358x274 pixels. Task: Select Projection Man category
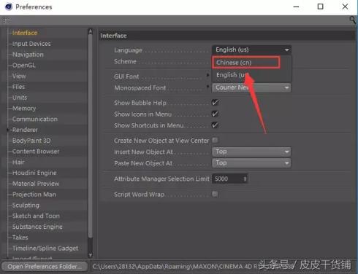[34, 195]
